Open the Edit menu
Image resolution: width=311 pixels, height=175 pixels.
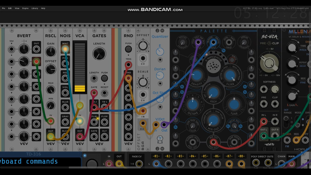[10, 8]
